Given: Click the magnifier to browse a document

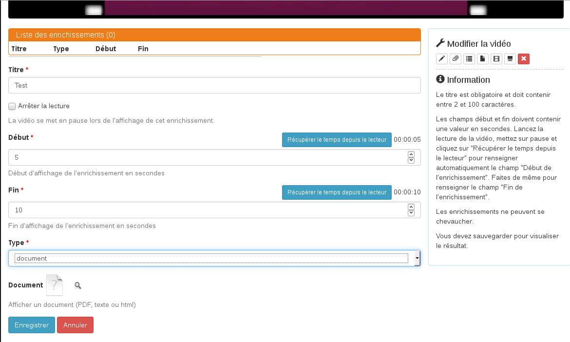Looking at the screenshot, I should [77, 285].
